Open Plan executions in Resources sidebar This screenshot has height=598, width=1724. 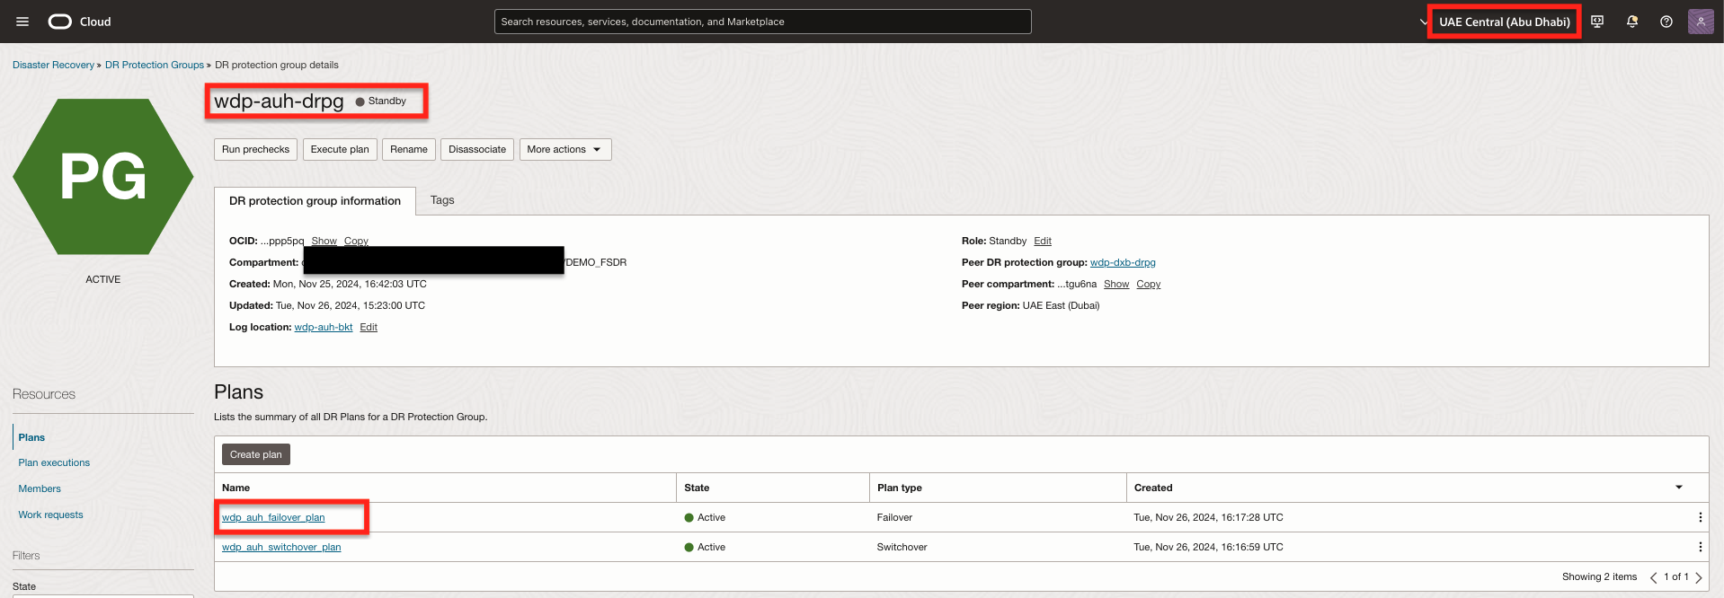[54, 462]
